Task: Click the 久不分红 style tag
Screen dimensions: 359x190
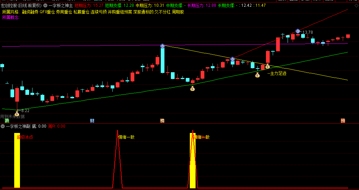Action: [x=162, y=12]
